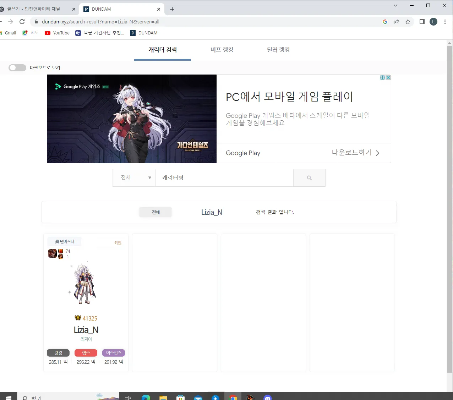453x400 pixels.
Task: Open Chrome's three-dot menu
Action: pos(445,22)
